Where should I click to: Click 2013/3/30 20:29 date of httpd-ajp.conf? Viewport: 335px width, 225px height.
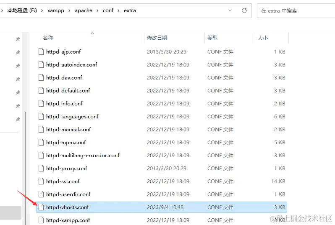[167, 51]
